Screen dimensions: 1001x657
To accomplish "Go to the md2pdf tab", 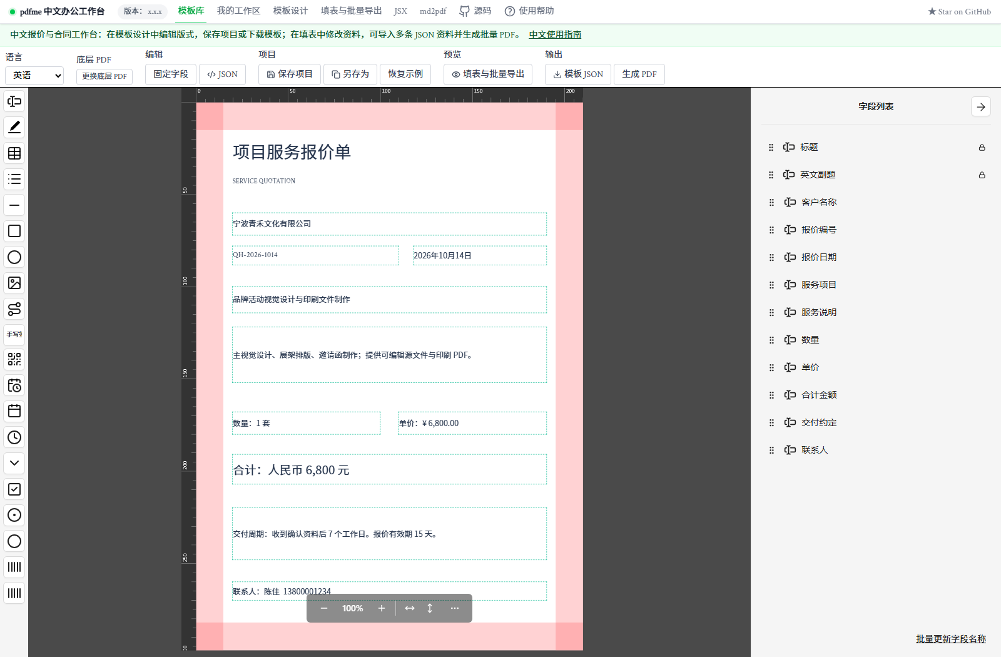I will [433, 11].
